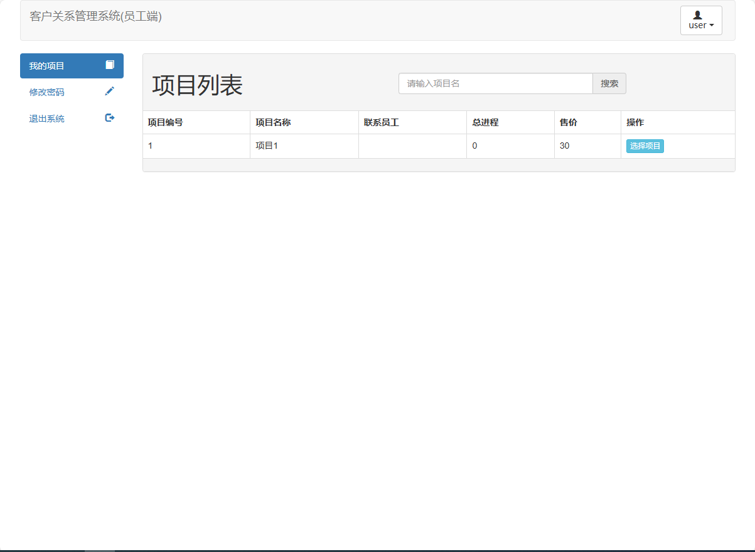Click the magnifier-style 搜索 area icon button

click(609, 83)
